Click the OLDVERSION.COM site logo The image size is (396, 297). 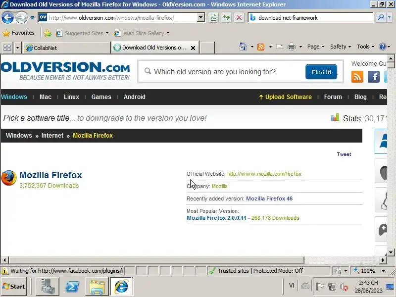[x=65, y=71]
